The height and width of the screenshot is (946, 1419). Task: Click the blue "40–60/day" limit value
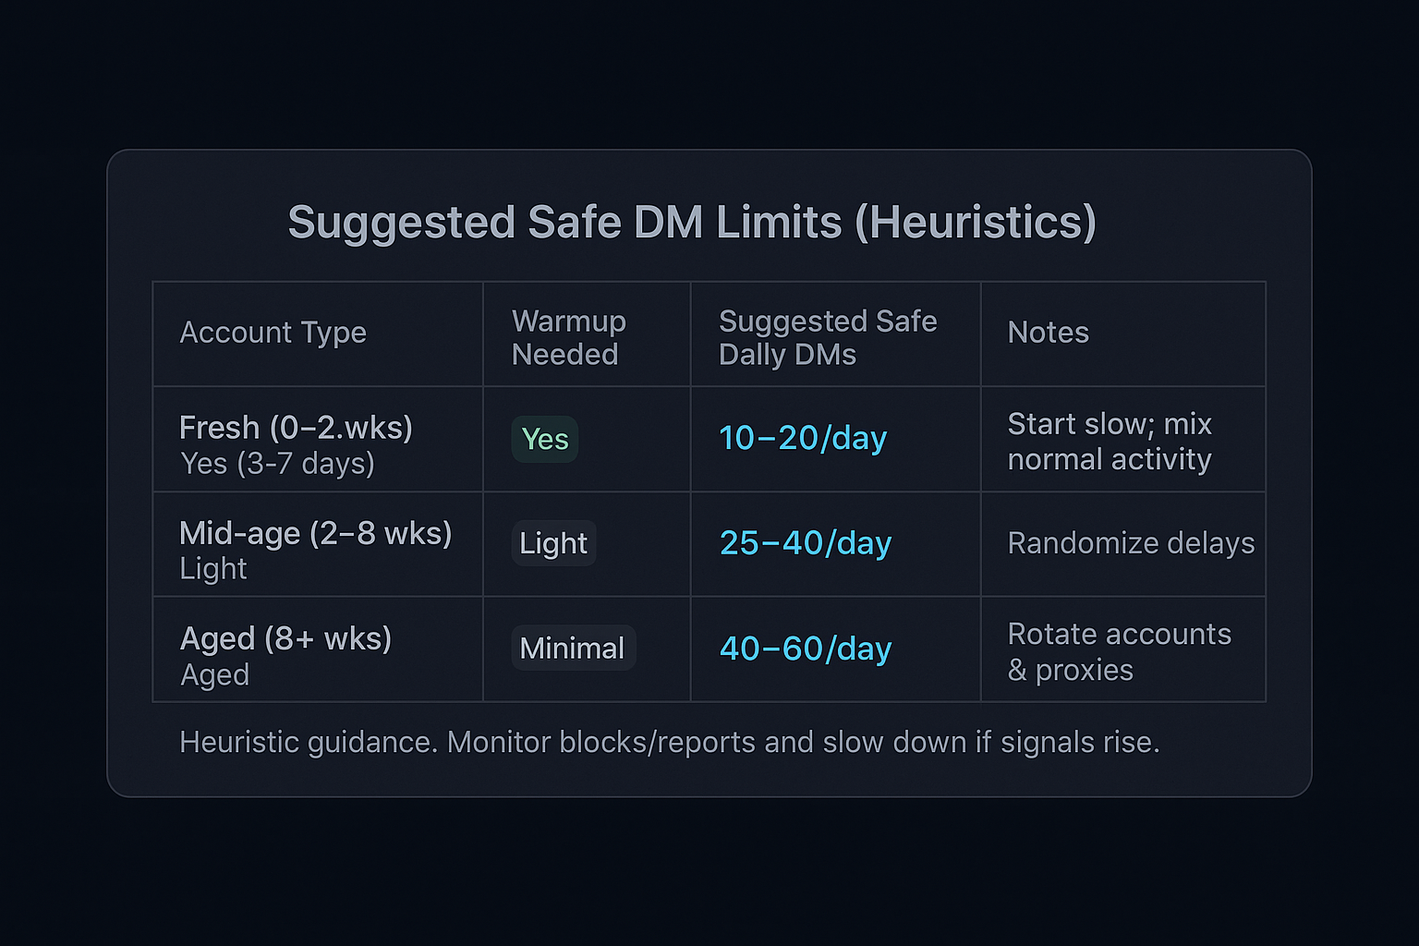pos(805,649)
